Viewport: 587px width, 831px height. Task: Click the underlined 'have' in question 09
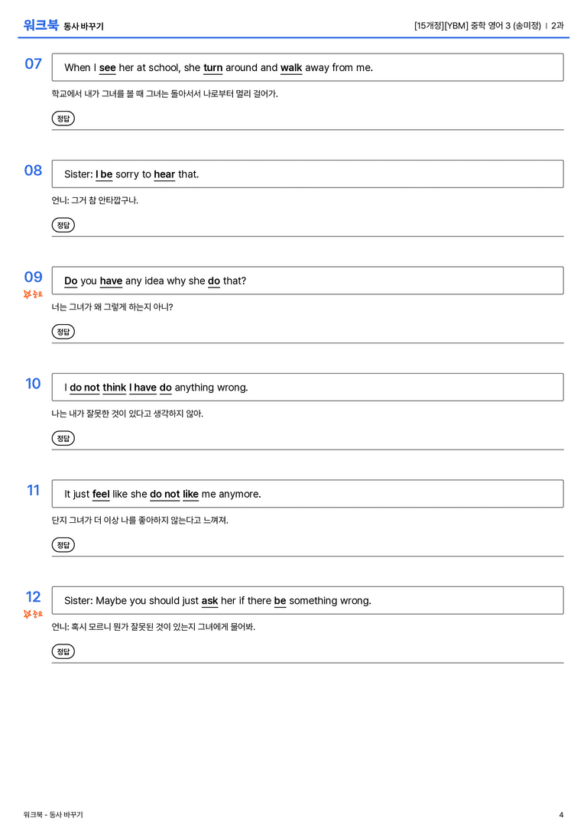click(111, 281)
